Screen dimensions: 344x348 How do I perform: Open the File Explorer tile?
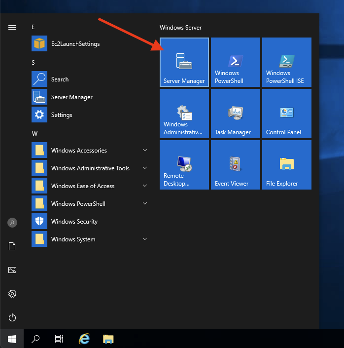287,165
